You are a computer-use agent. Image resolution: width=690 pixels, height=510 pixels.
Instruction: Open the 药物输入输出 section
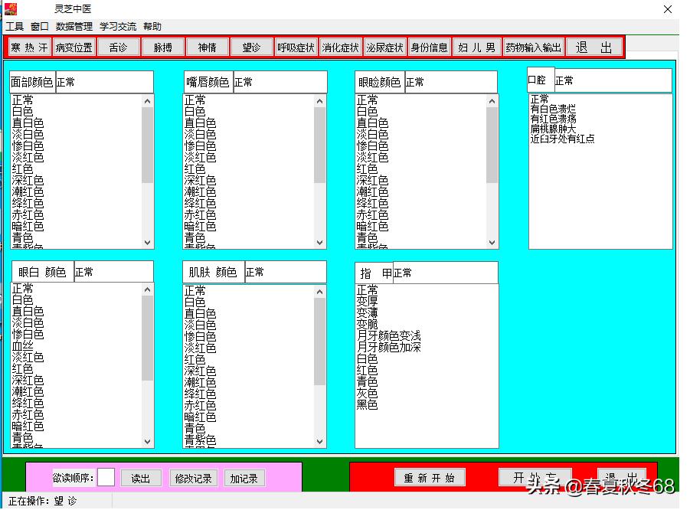pos(534,47)
